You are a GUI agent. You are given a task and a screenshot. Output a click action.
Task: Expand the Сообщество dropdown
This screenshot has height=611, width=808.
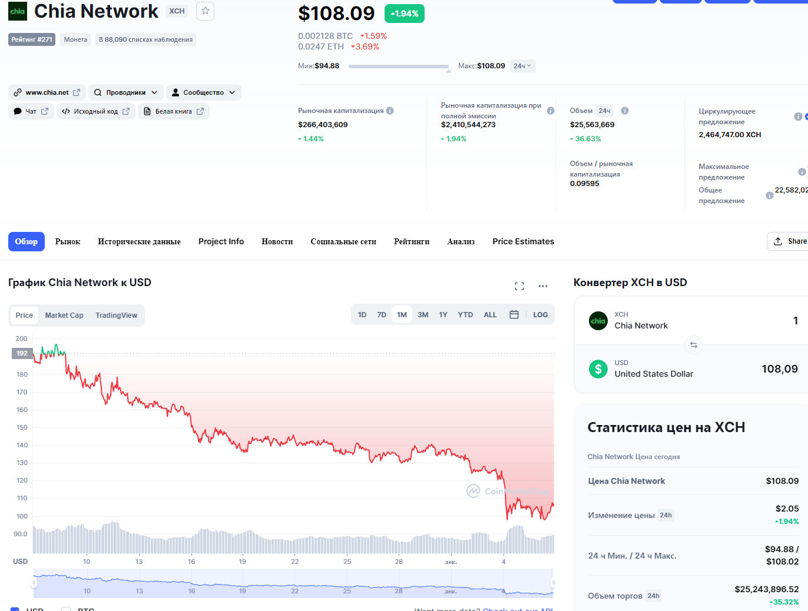(203, 92)
